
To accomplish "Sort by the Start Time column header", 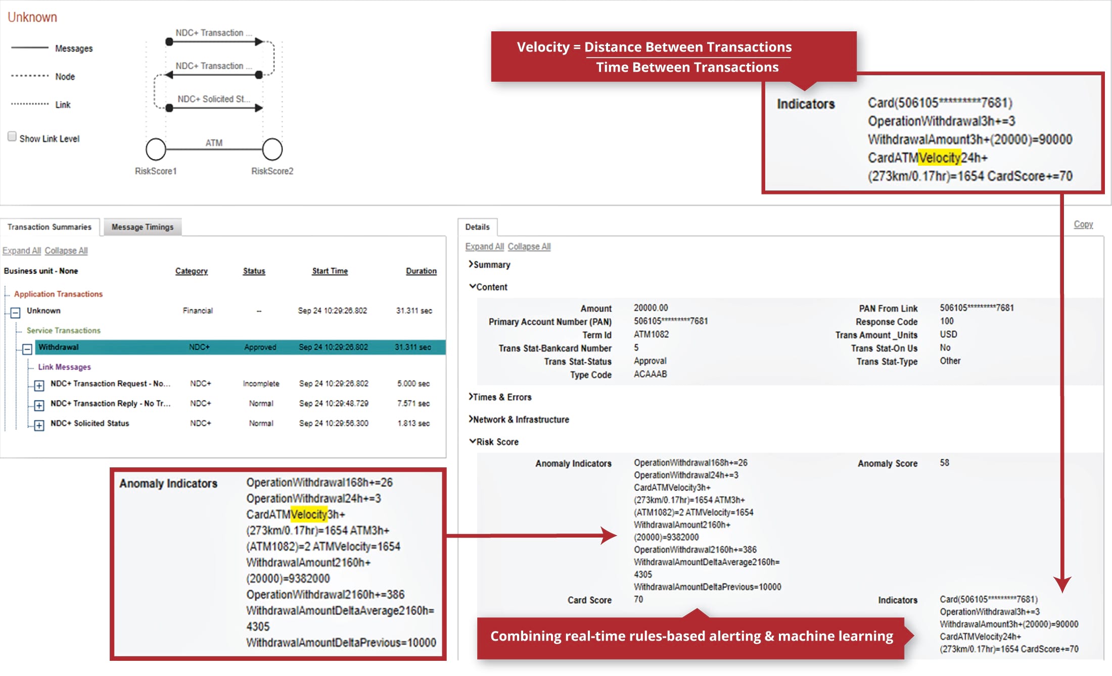I will [x=330, y=271].
